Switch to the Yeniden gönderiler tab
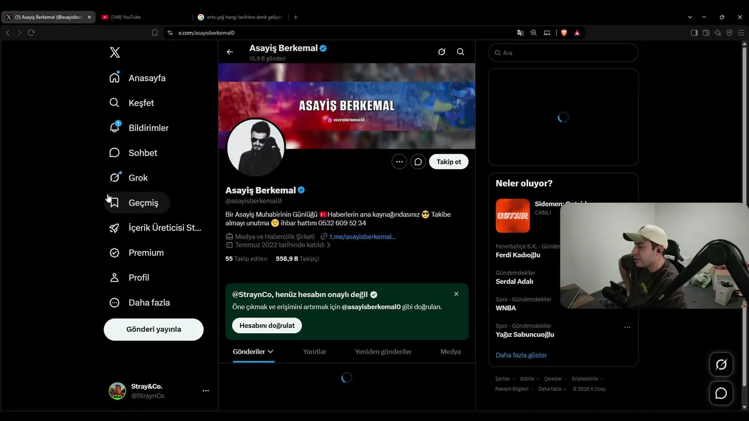Viewport: 749px width, 421px height. click(383, 351)
